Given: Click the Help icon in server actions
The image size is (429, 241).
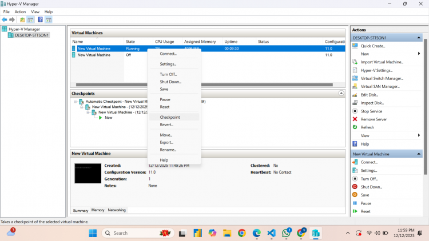Looking at the screenshot, I should click(355, 144).
